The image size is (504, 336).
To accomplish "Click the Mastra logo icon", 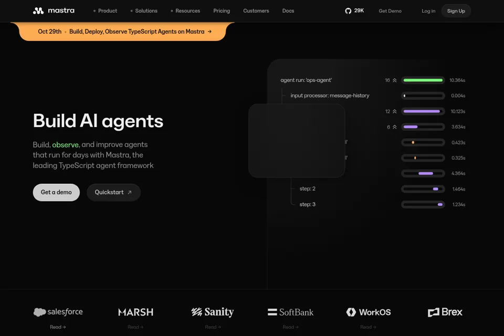I will pyautogui.click(x=38, y=10).
